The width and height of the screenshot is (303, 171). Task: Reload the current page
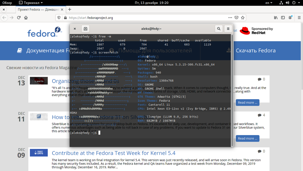click(19, 17)
